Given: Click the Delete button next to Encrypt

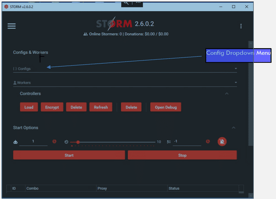Looking at the screenshot, I should coord(76,107).
